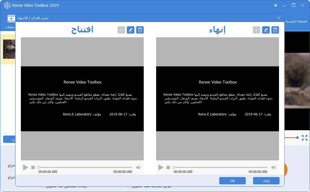Minimize the Renee Video Toolbox window
310x192 pixels.
[285, 5]
